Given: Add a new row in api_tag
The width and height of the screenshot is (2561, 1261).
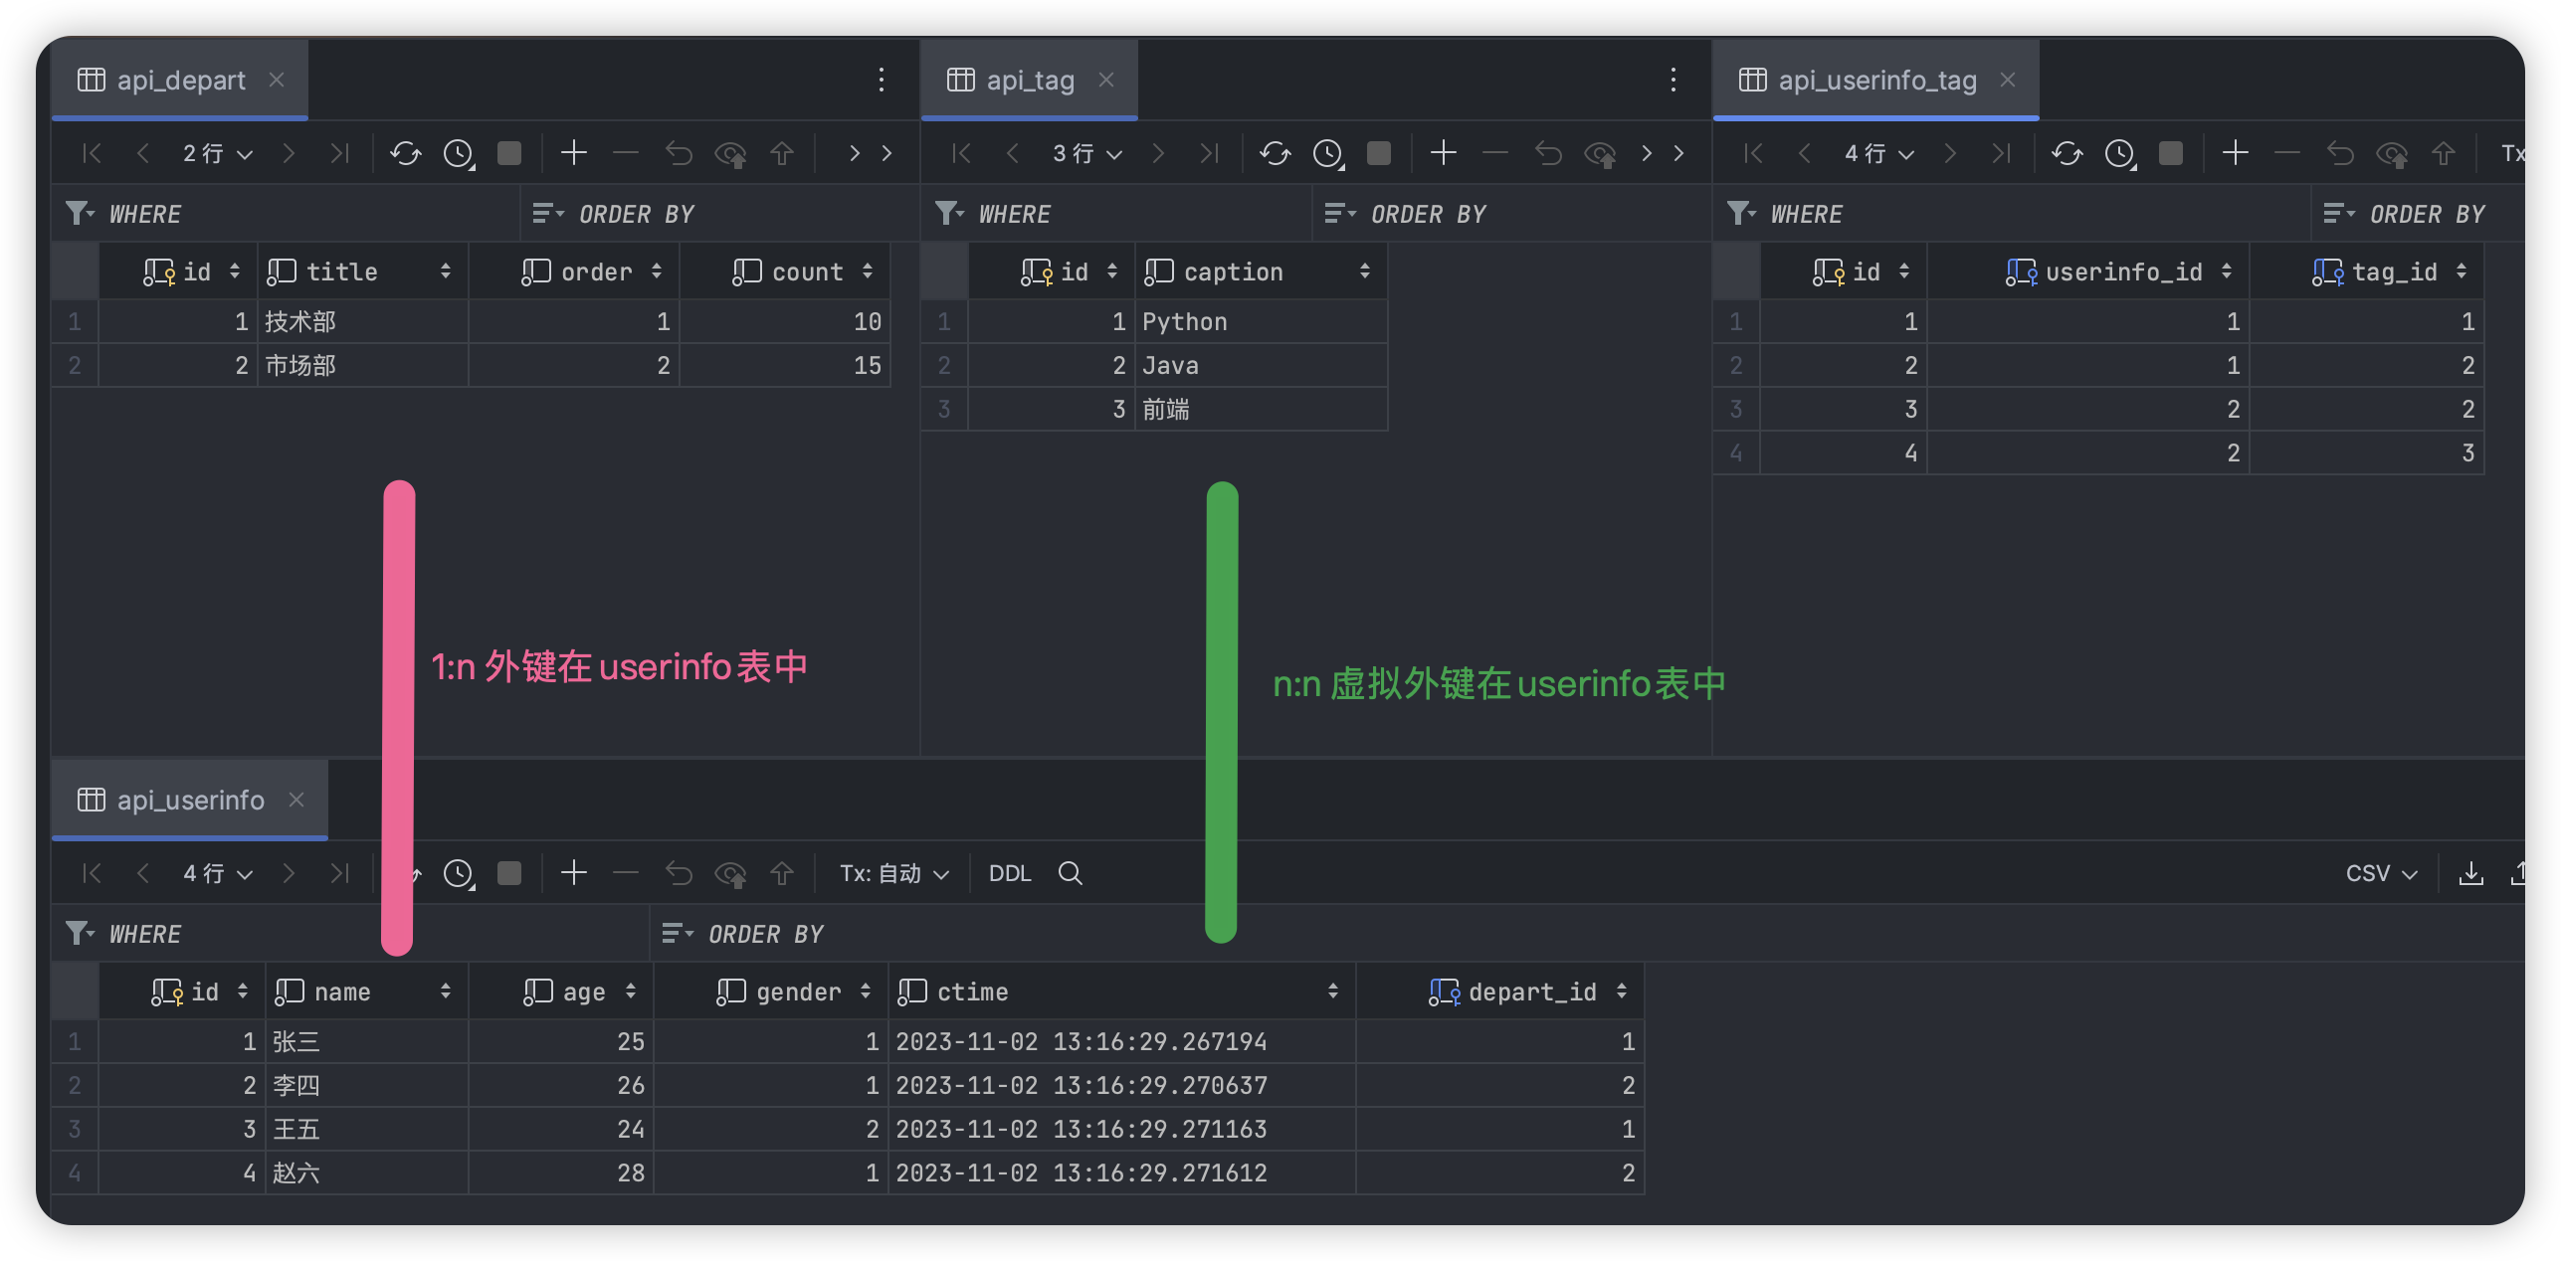Looking at the screenshot, I should click(1443, 153).
